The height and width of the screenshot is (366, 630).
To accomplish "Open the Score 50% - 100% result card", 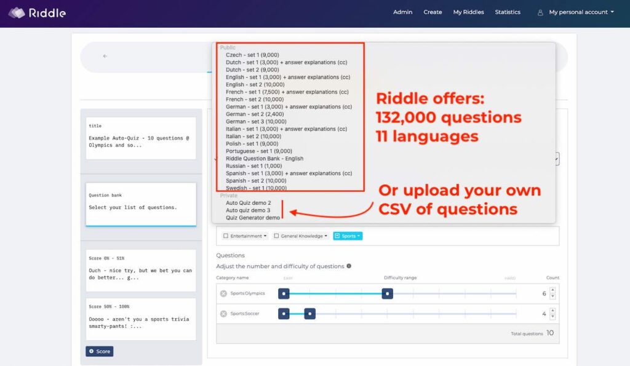I will coord(141,319).
